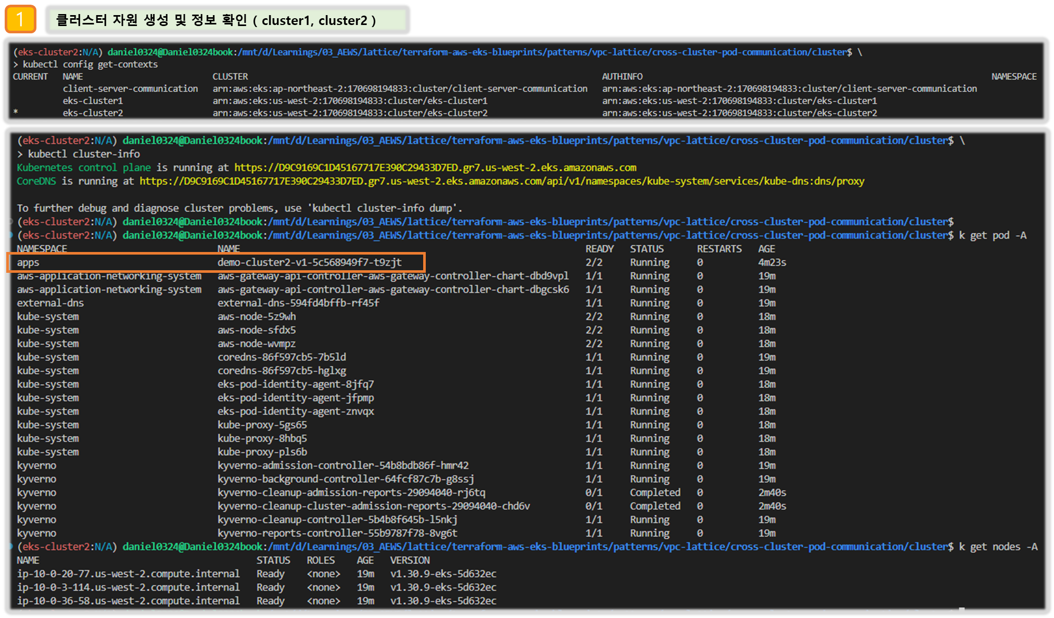Click the '2/2' ready value of the demo-cluster2 pod
Viewport: 1054px width, 618px height.
pyautogui.click(x=594, y=262)
